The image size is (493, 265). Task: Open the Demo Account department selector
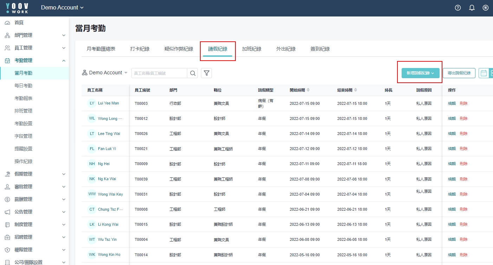coord(105,73)
